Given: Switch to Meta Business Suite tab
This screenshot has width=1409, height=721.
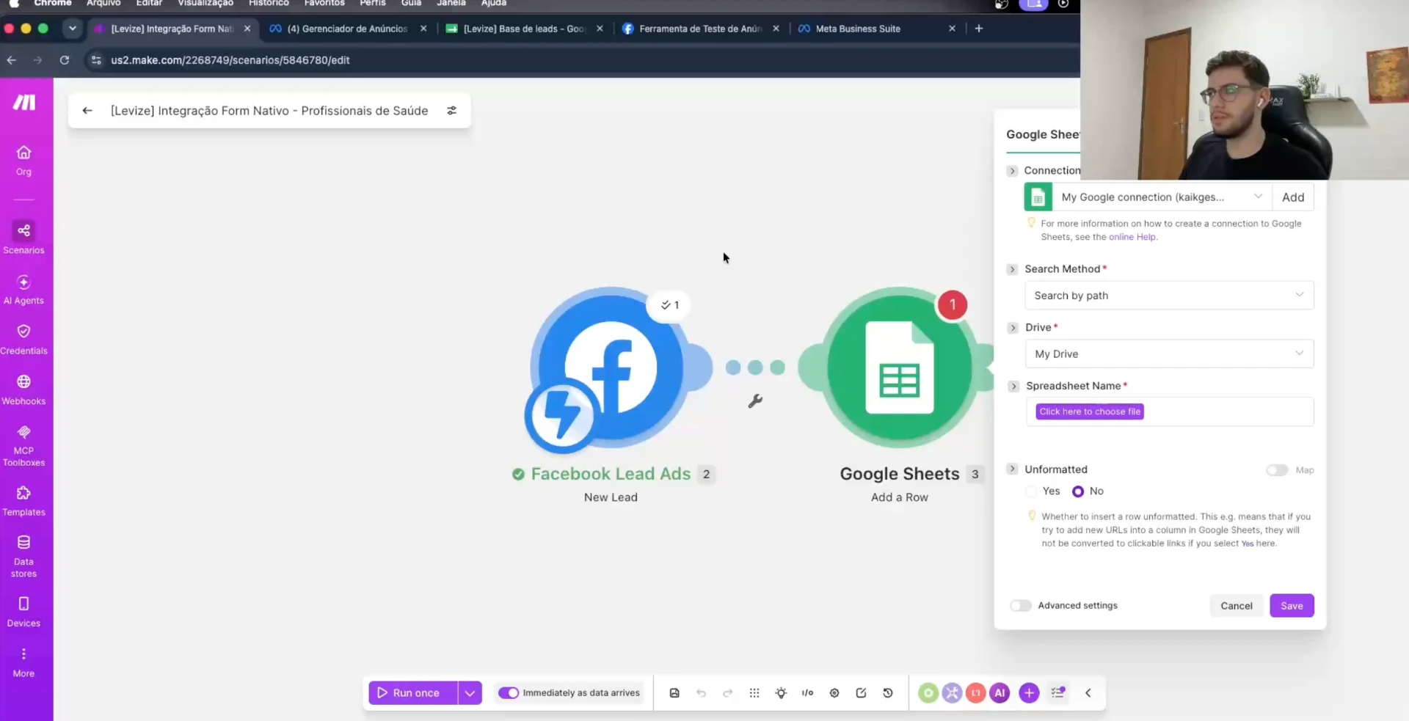Looking at the screenshot, I should tap(876, 29).
